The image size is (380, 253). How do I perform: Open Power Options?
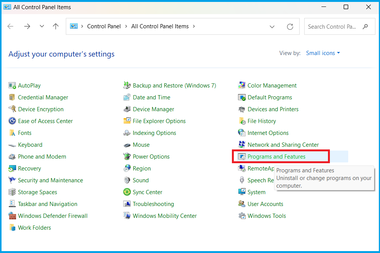tap(151, 156)
